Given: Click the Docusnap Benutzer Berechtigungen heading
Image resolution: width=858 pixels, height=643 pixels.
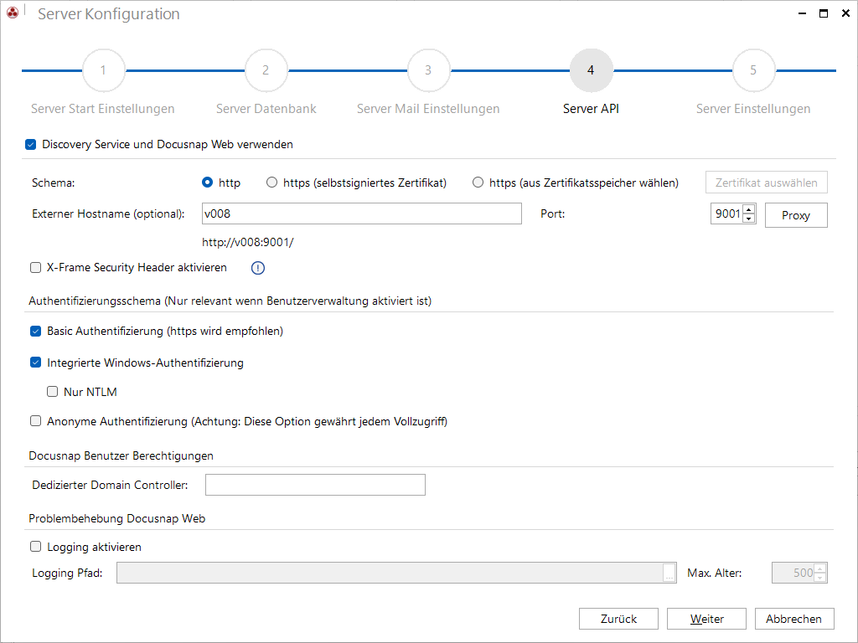Looking at the screenshot, I should coord(121,456).
